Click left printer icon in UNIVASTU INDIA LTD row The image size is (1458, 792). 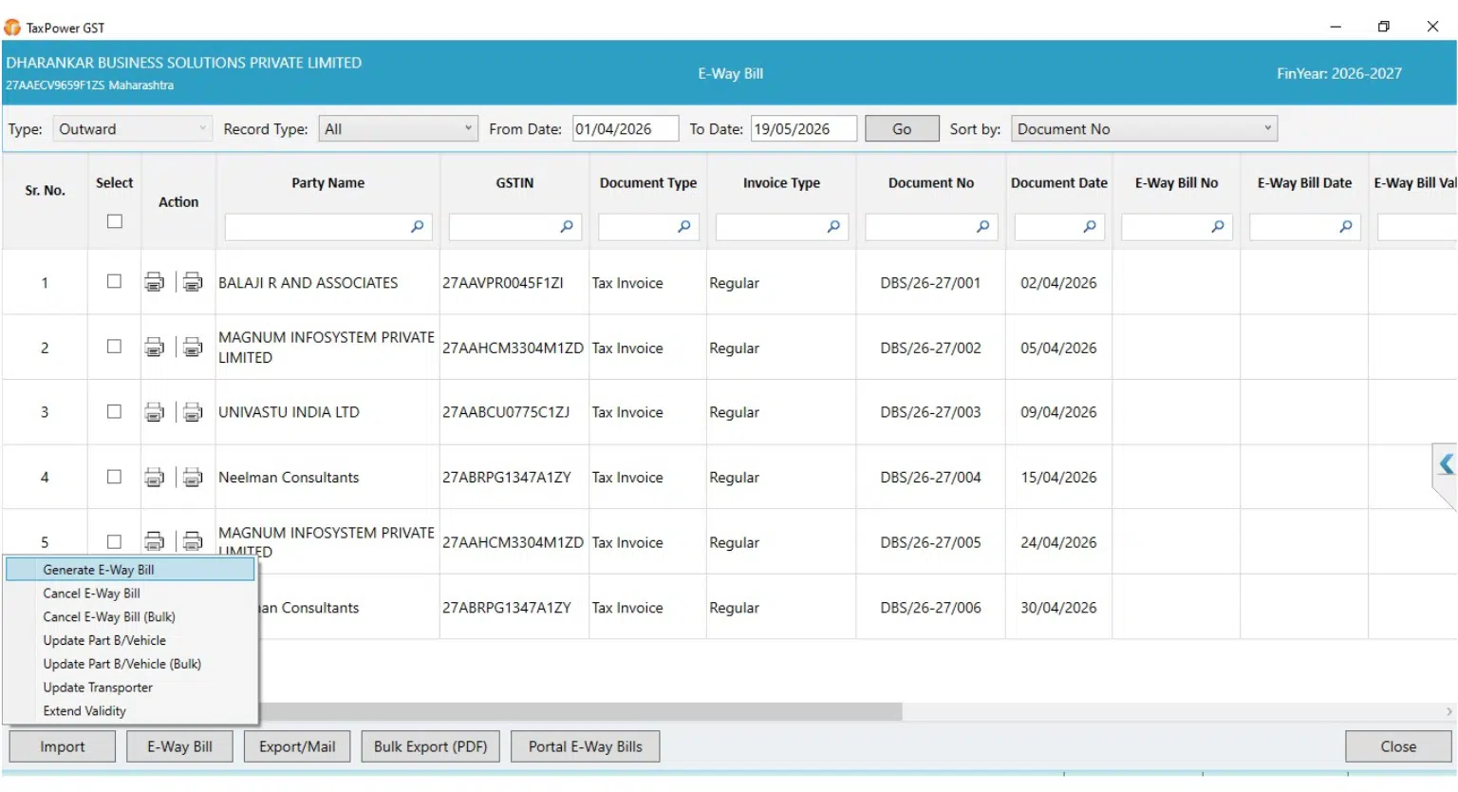[x=154, y=412]
